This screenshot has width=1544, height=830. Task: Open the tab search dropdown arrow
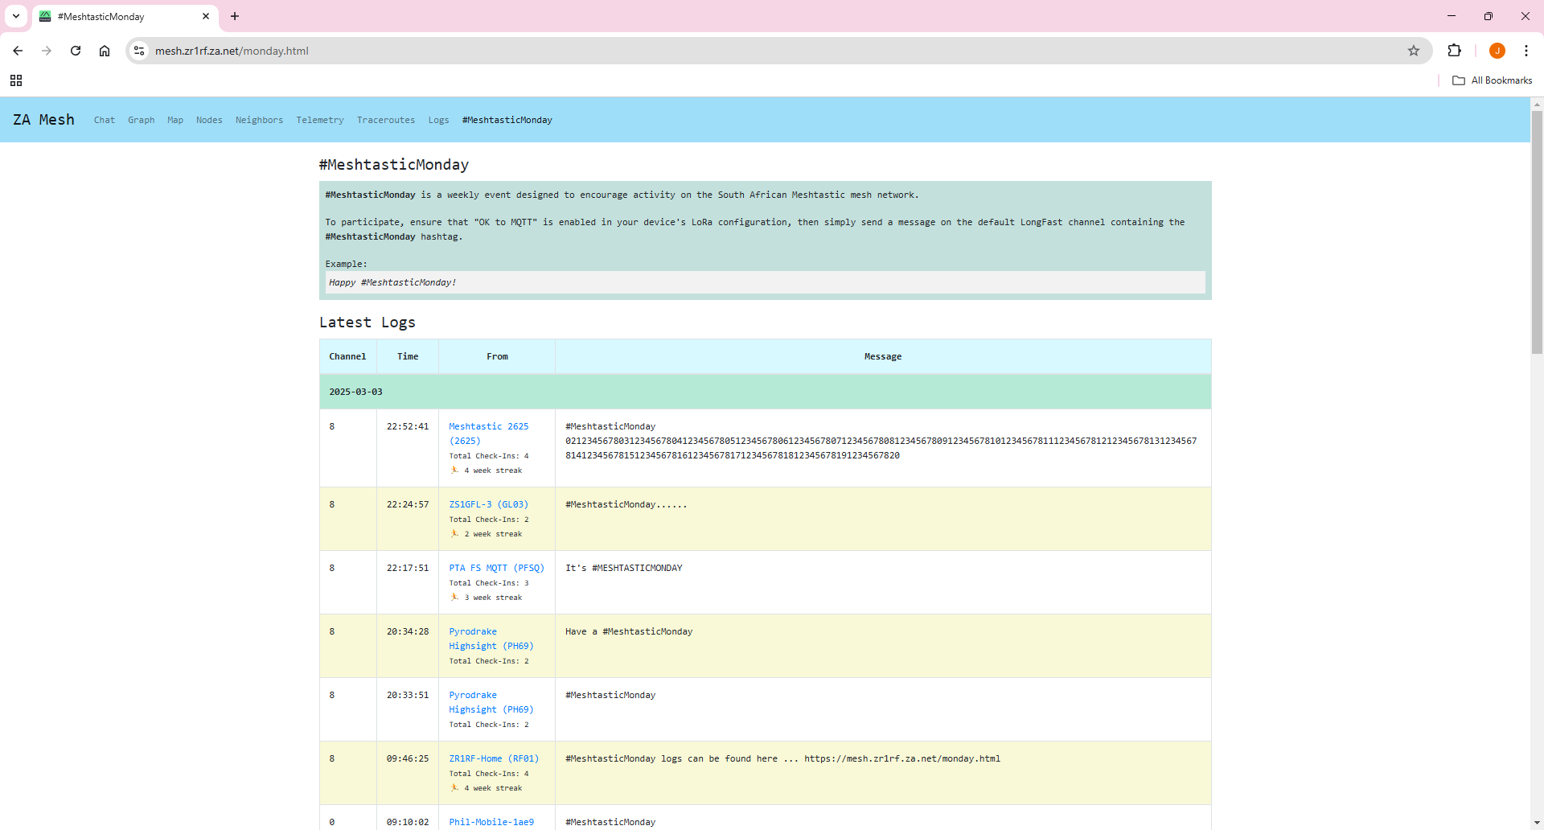click(16, 16)
